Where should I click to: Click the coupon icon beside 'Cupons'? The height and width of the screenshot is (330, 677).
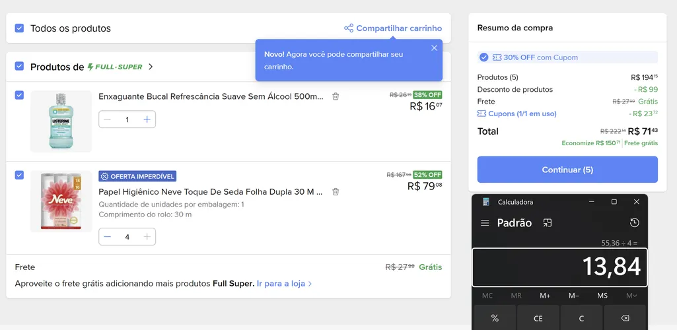[481, 114]
